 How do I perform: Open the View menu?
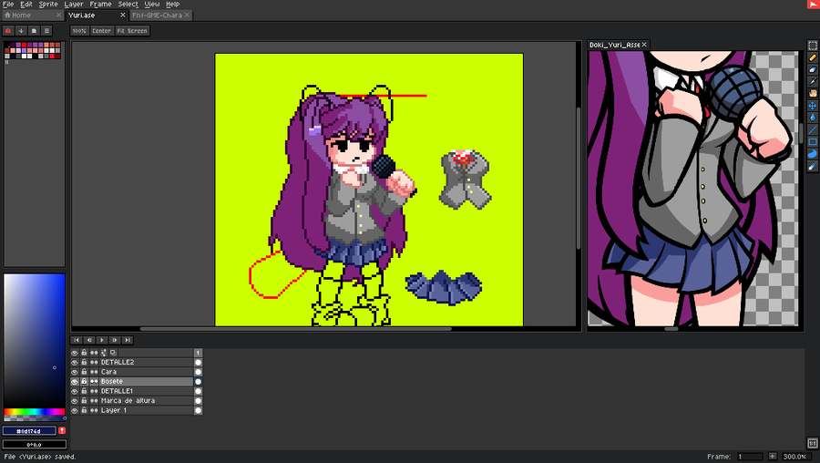pyautogui.click(x=151, y=5)
